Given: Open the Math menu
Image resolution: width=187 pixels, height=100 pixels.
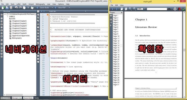Looking at the screenshot, I should tap(24, 4).
